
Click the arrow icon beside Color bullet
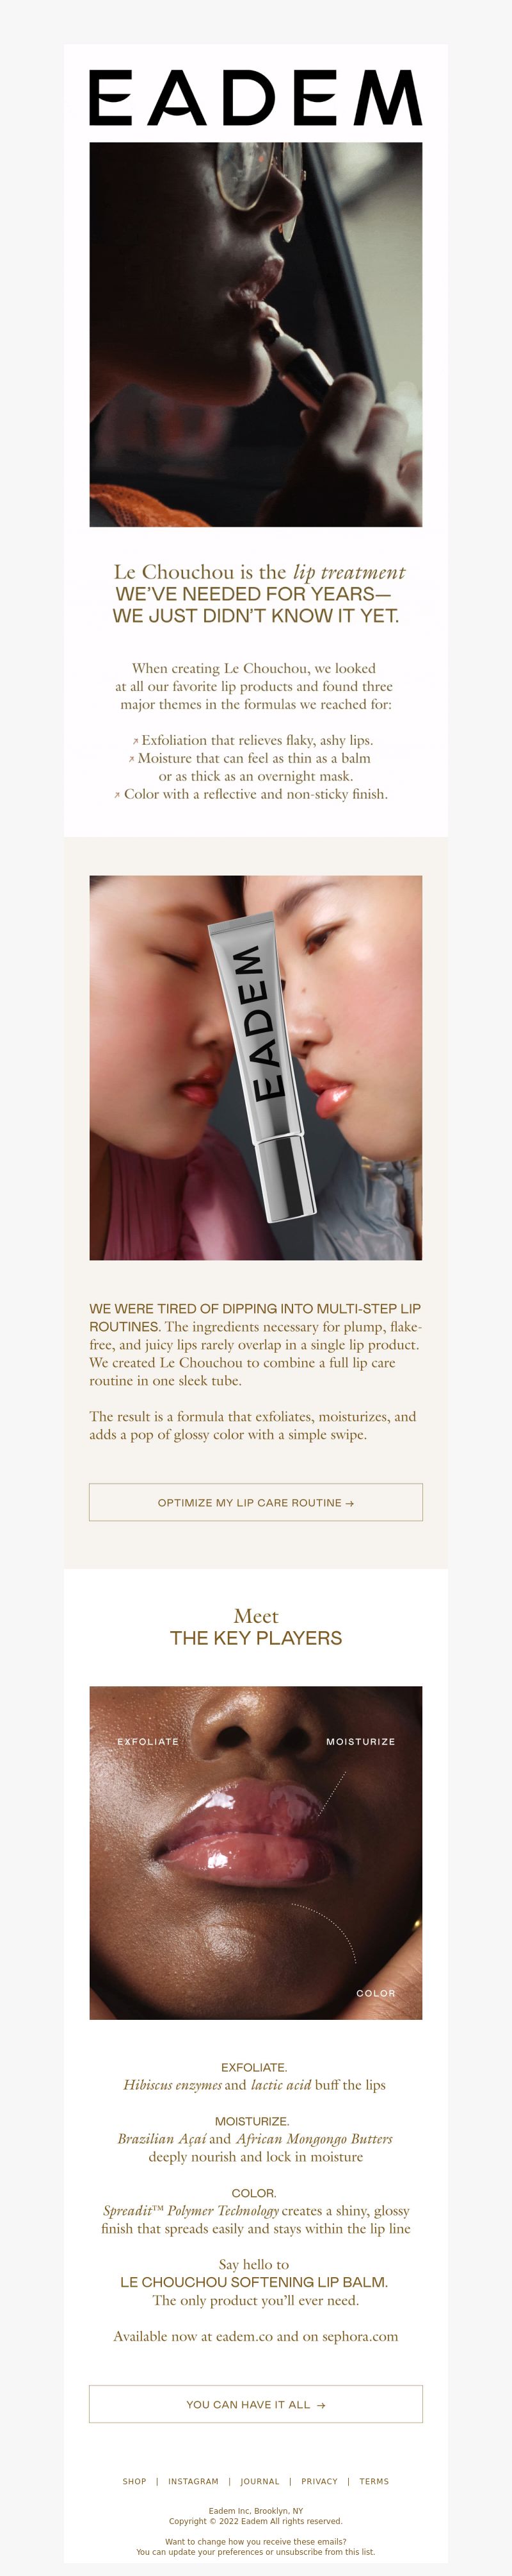coord(116,796)
